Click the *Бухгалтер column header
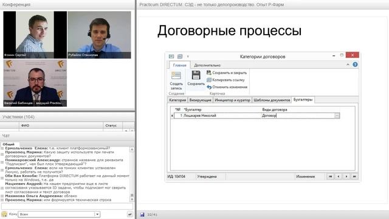Image resolution: width=389 pixels, height=219 pixels. pyautogui.click(x=193, y=109)
